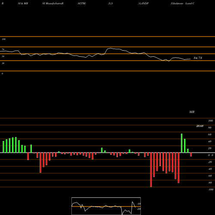The height and width of the screenshot is (215, 215).
Task: Click the -20 label on MR scale
Action: [210, 162]
